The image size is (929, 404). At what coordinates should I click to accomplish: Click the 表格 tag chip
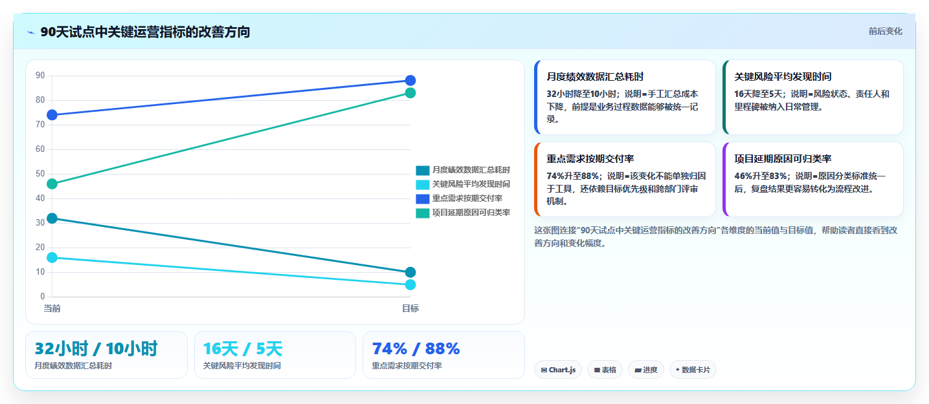605,370
